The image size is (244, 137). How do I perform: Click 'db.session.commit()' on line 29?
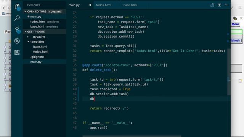pyautogui.click(x=116, y=37)
